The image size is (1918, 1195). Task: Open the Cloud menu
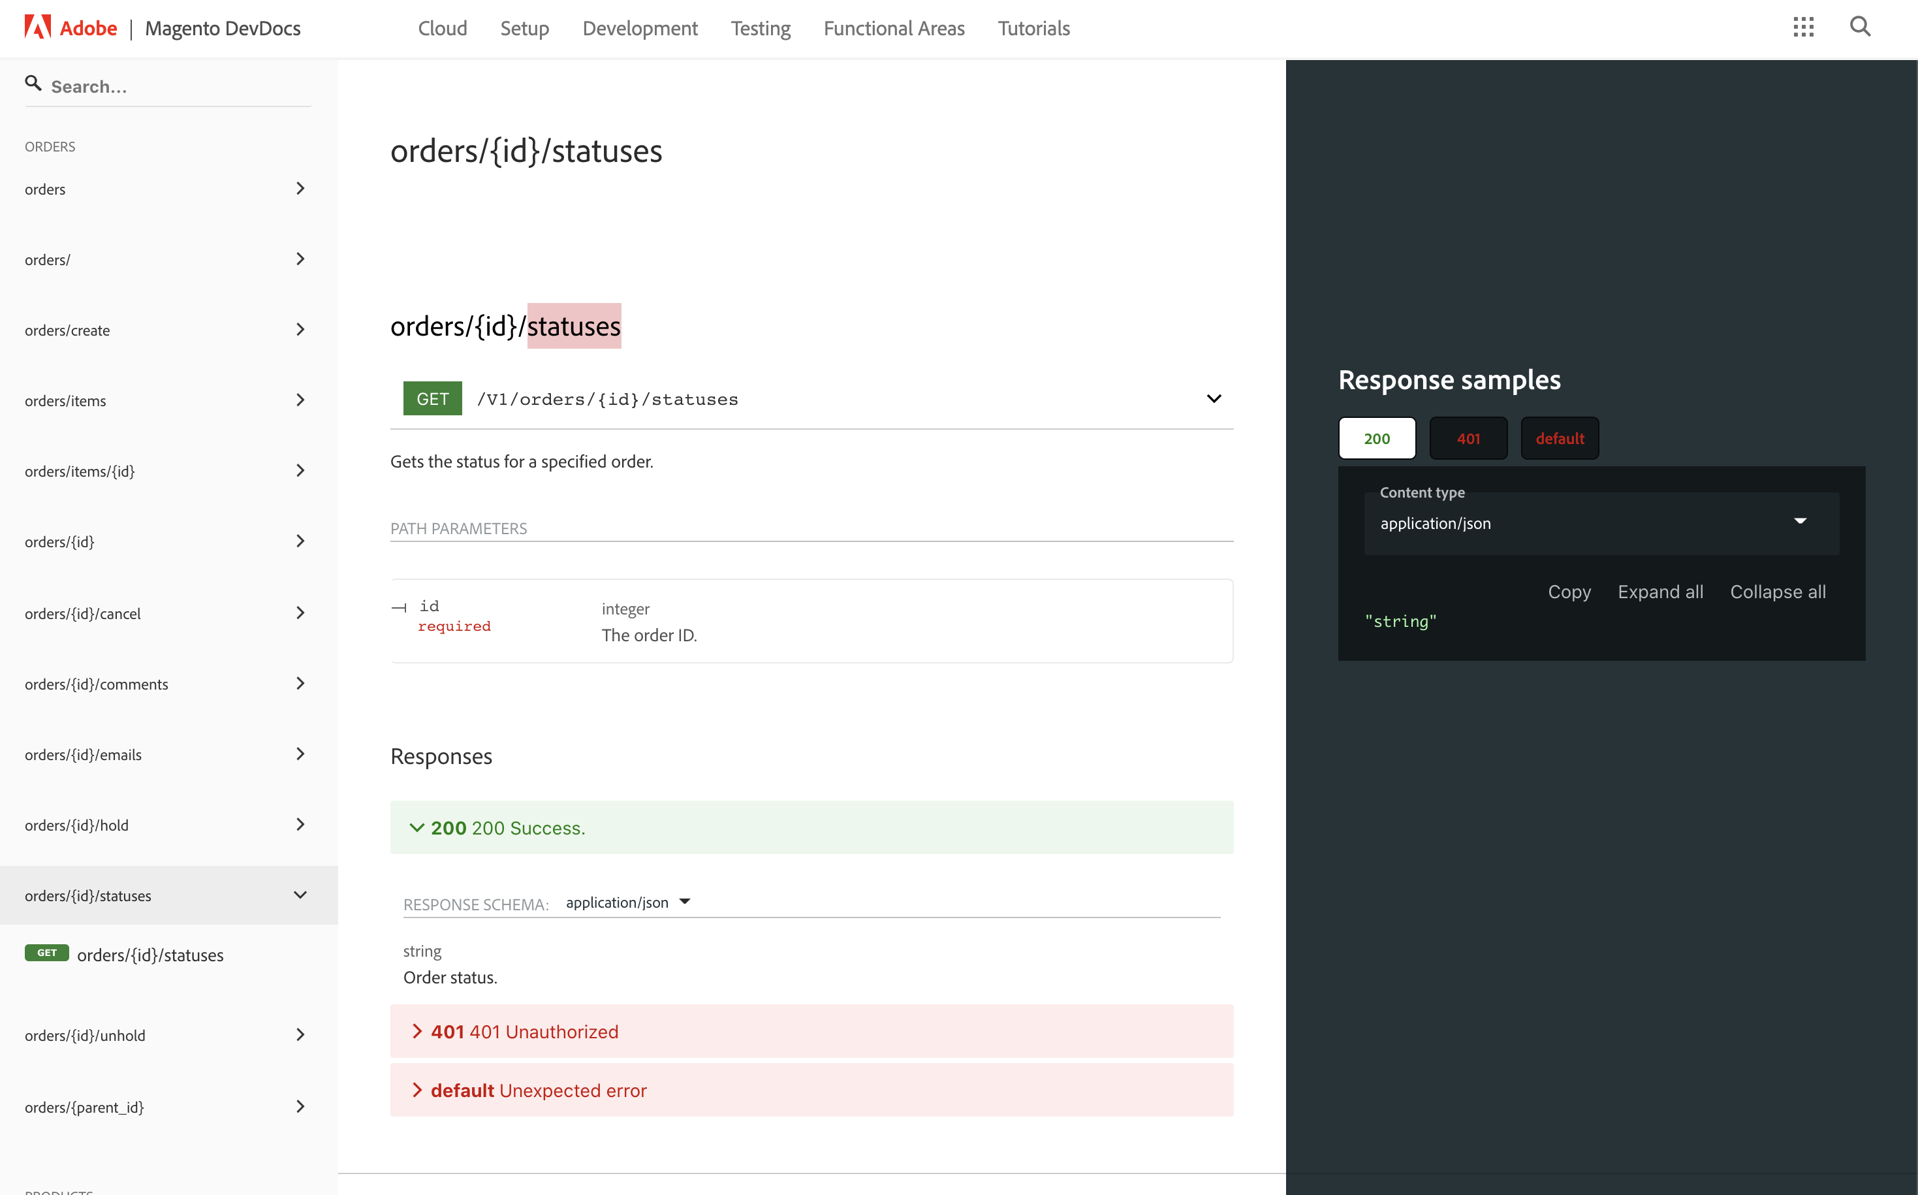[443, 29]
